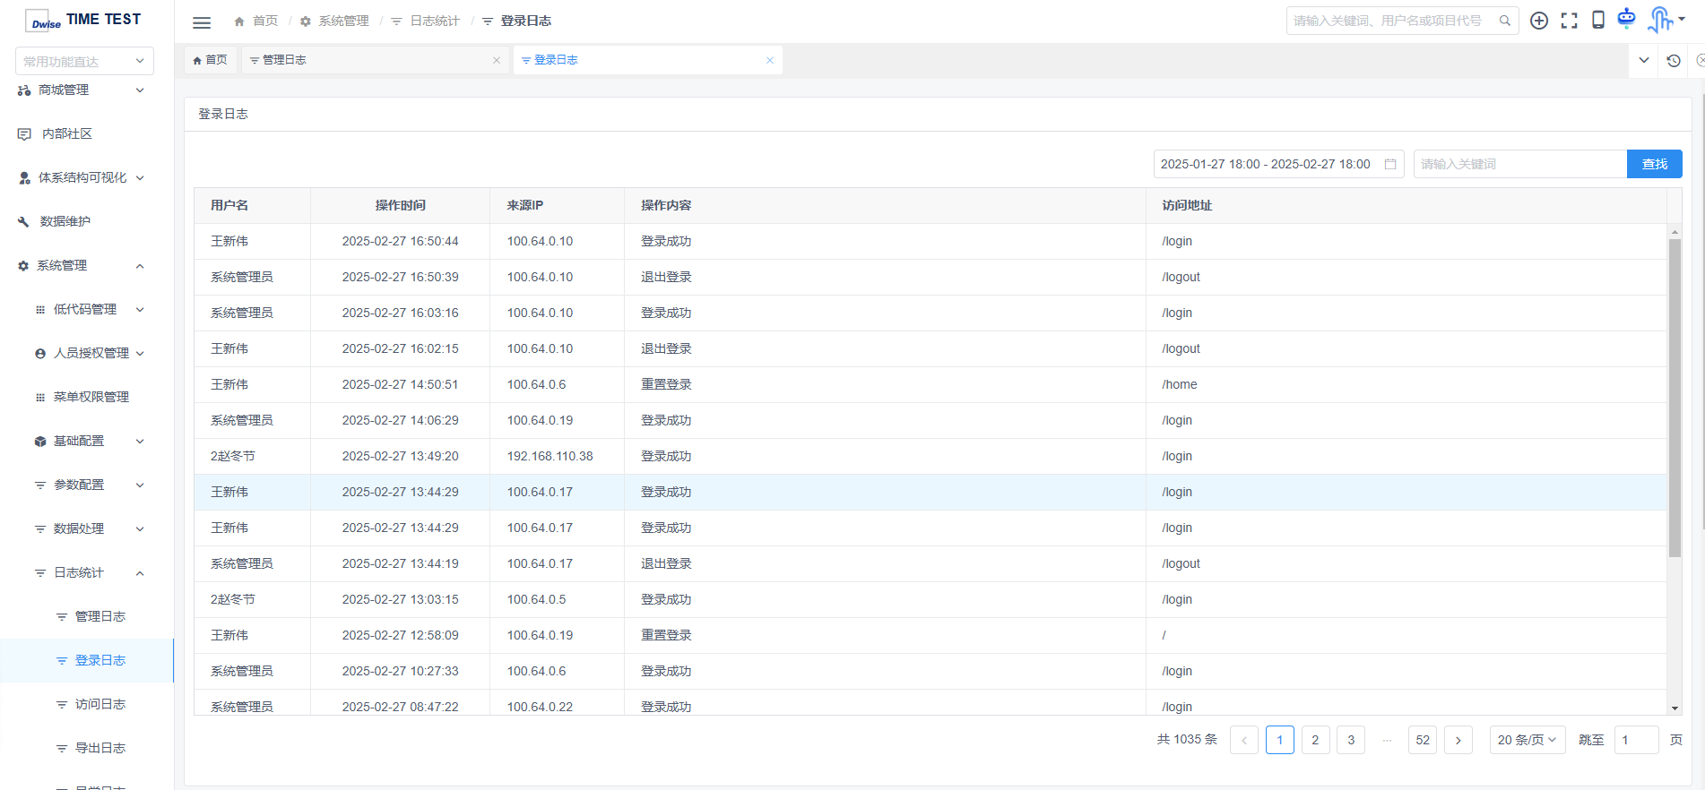Click the history clock icon in tab bar

1673,61
